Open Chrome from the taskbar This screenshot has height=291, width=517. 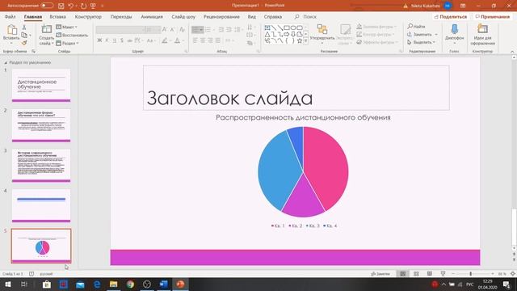point(130,284)
